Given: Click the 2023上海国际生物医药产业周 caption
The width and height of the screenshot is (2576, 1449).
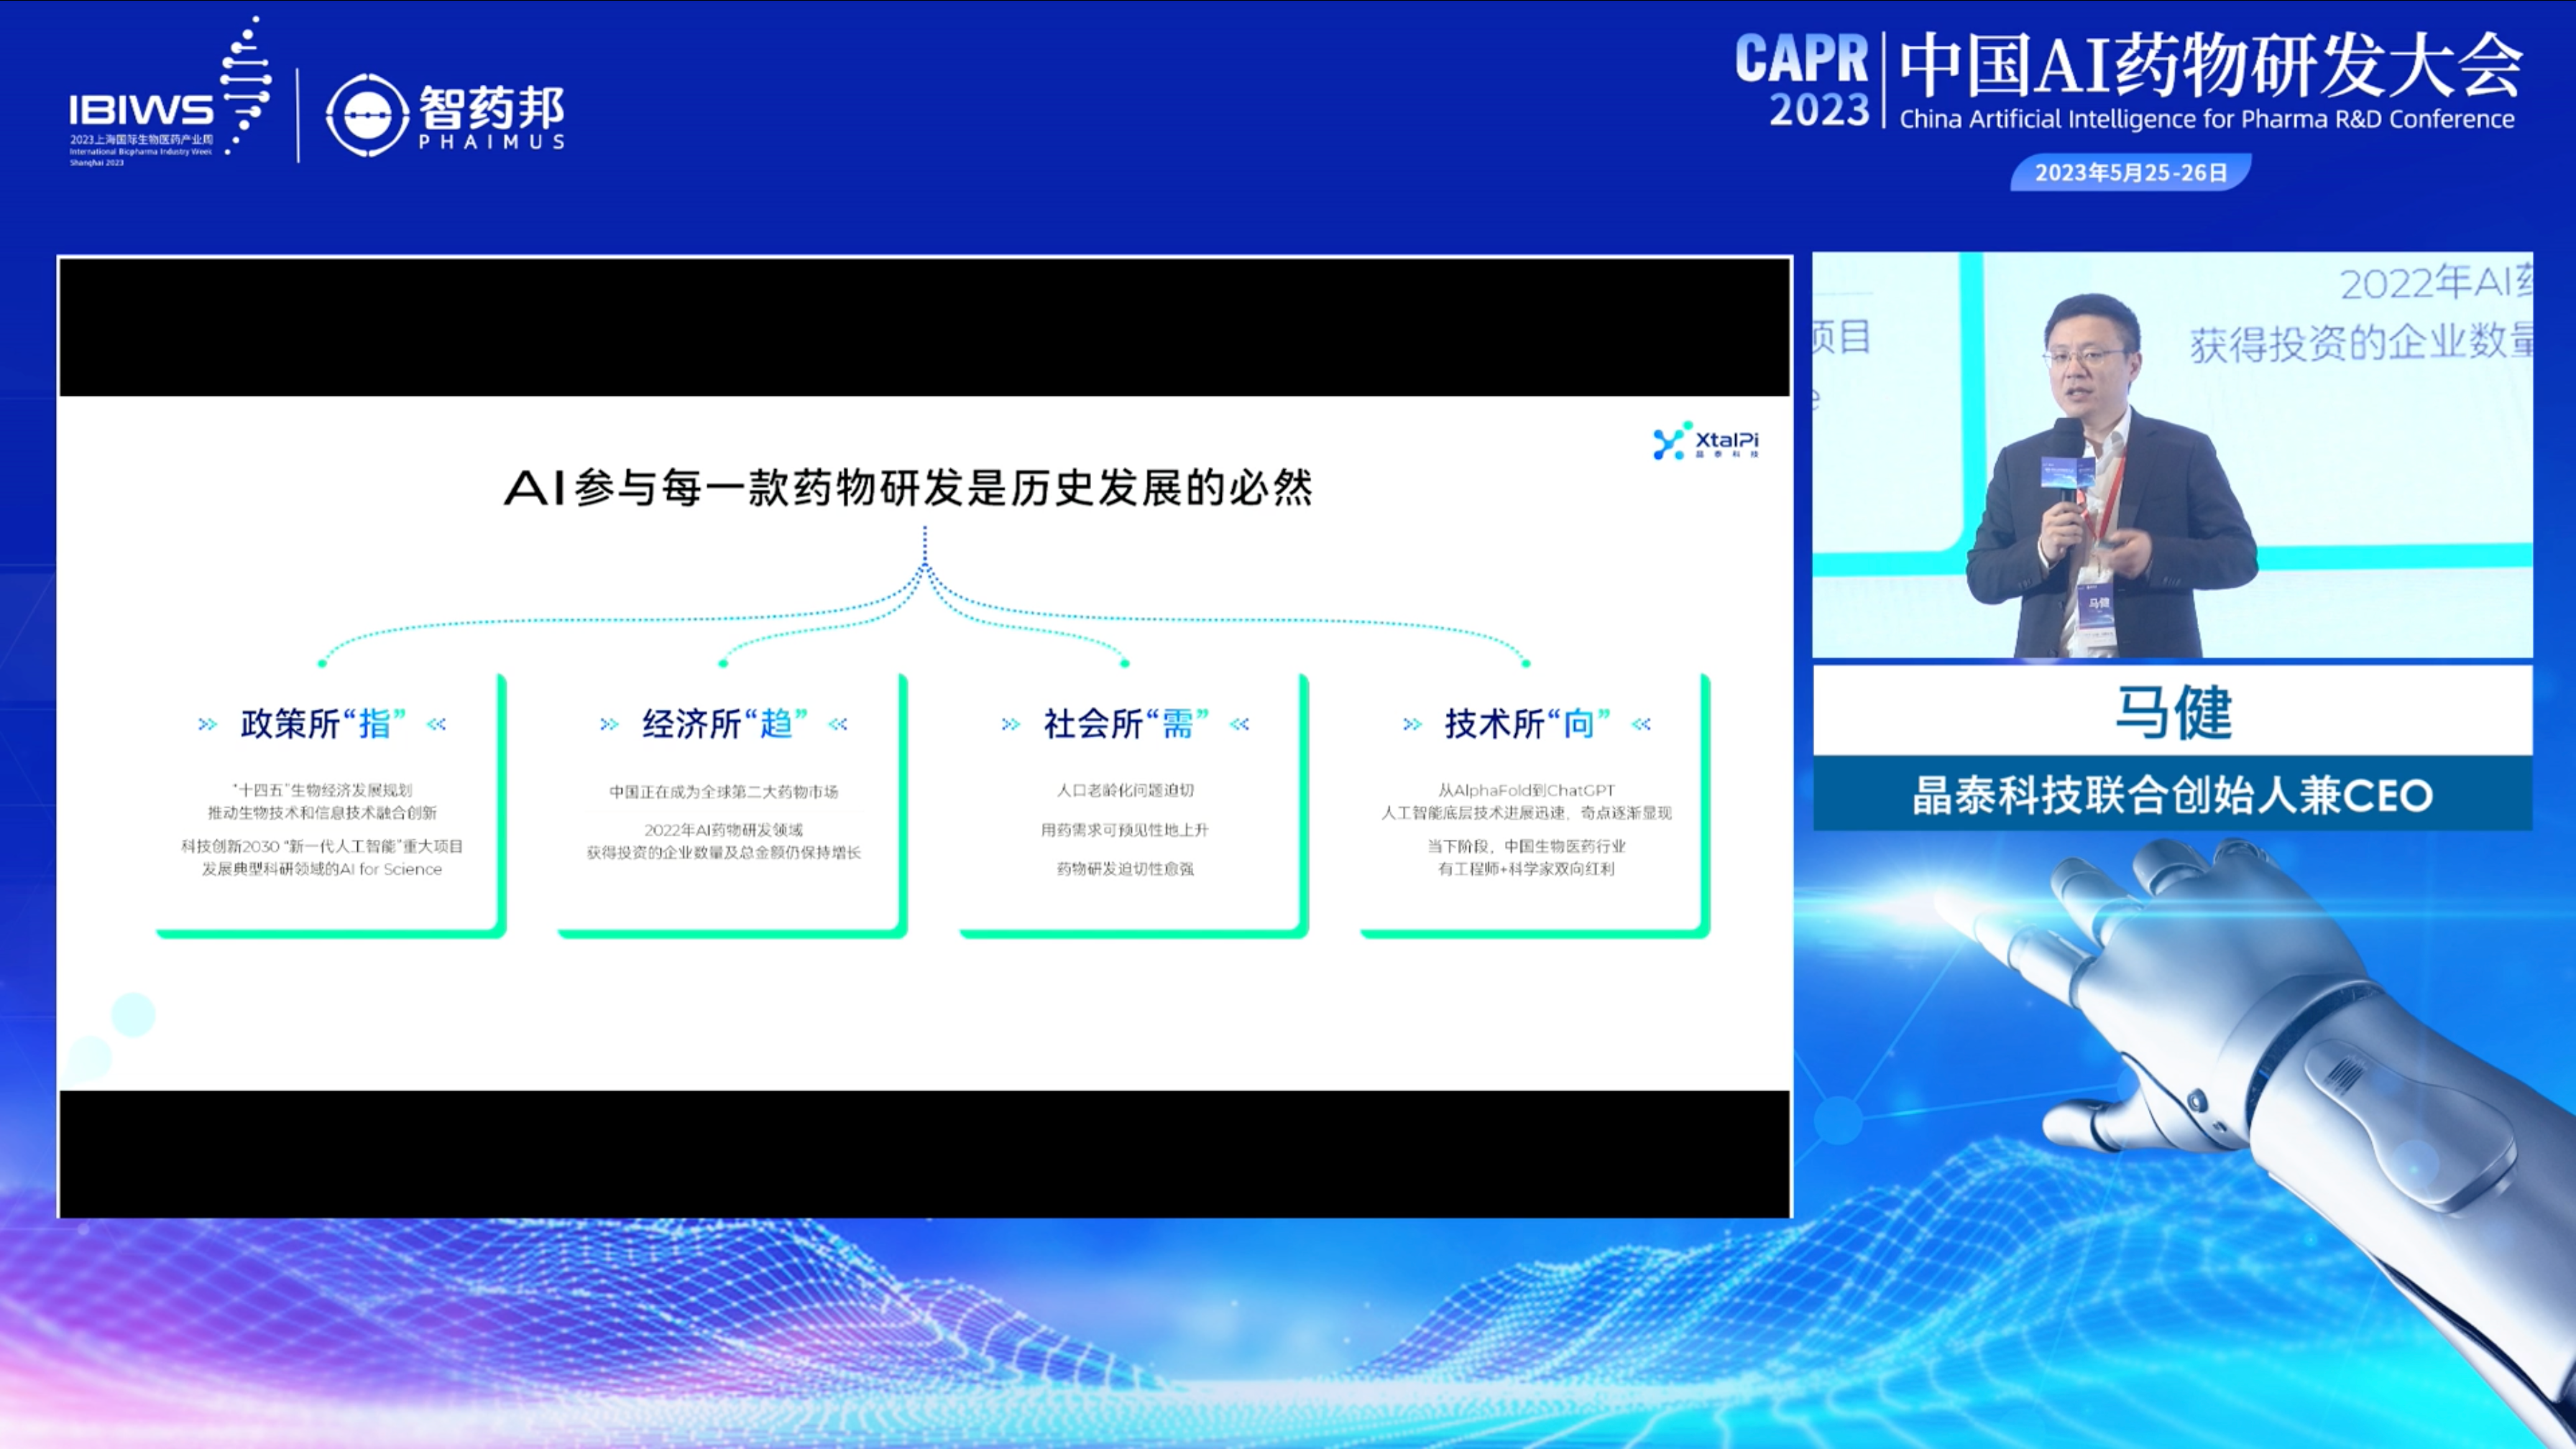Looking at the screenshot, I should click(141, 140).
